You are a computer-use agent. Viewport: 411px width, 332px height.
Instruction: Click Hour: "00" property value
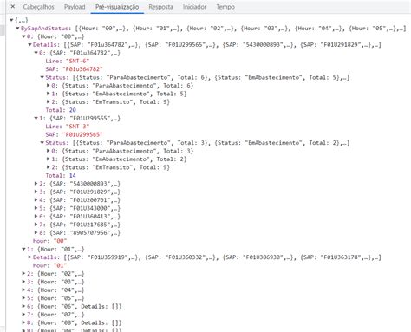(x=60, y=241)
